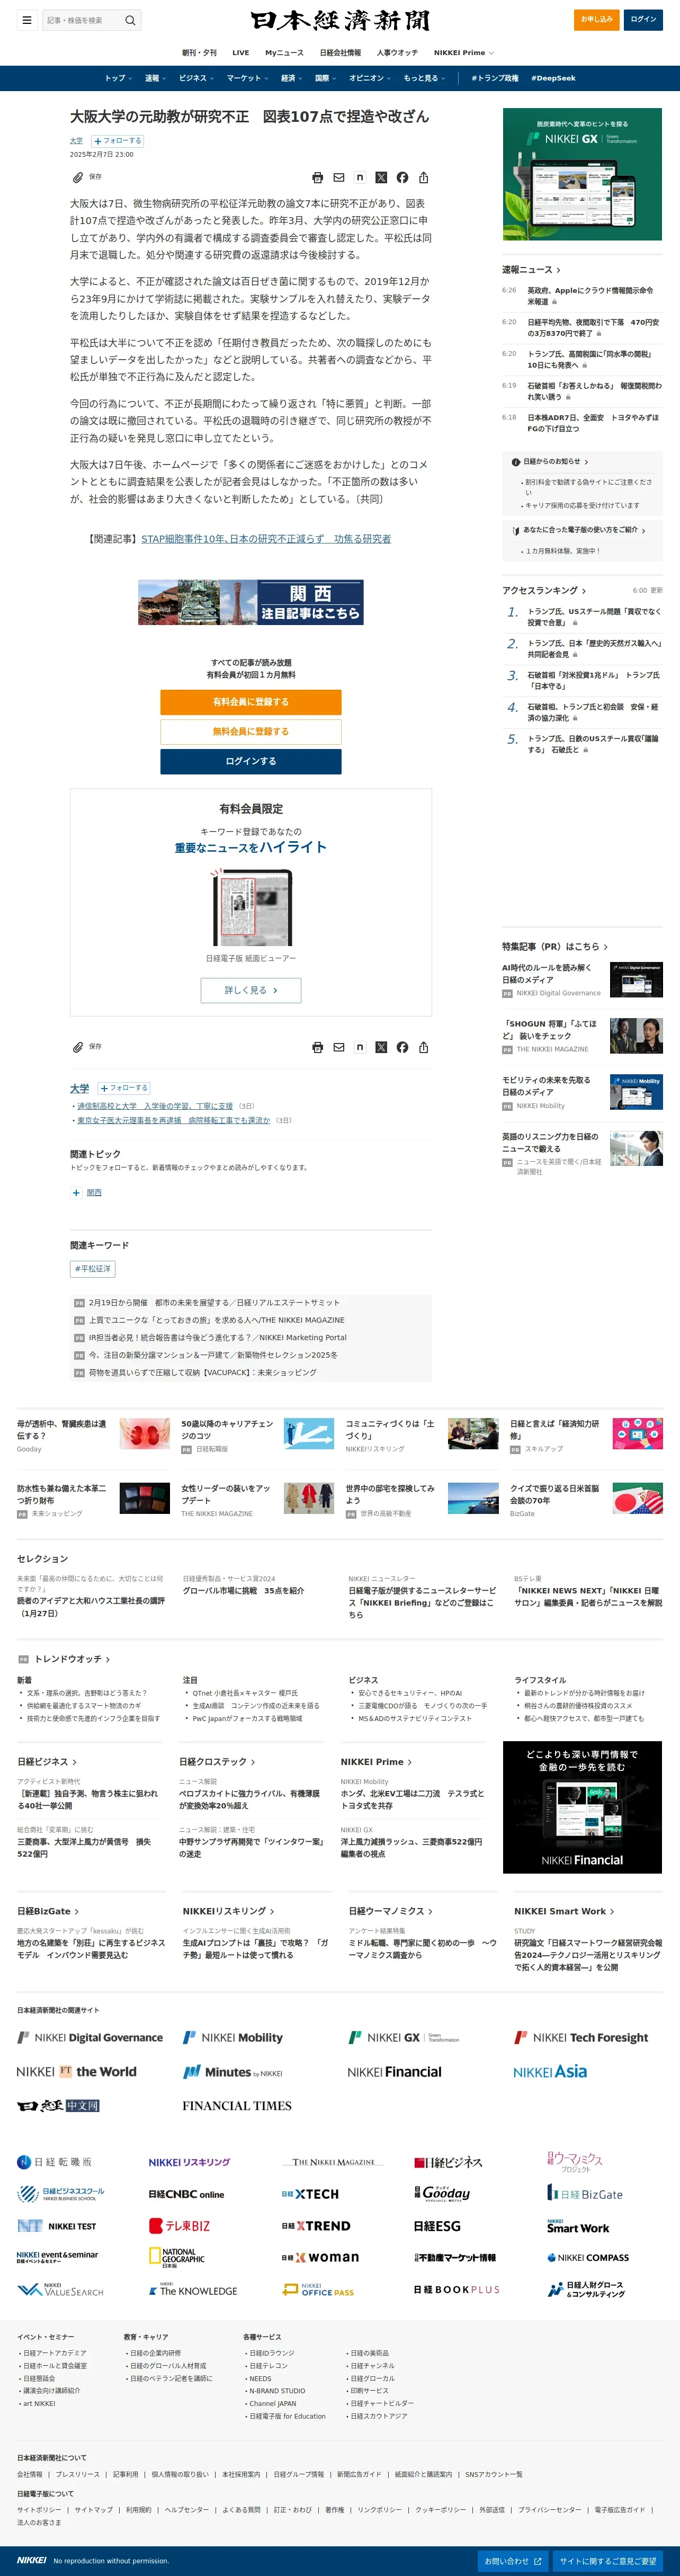Select the #トランプ政権 topic tag
Image resolution: width=680 pixels, height=2576 pixels.
pos(495,78)
